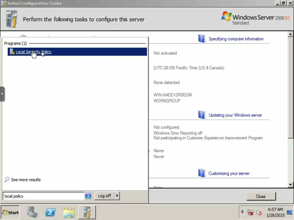Image resolution: width=294 pixels, height=220 pixels.
Task: Click the muted volume tray icon
Action: click(x=259, y=212)
